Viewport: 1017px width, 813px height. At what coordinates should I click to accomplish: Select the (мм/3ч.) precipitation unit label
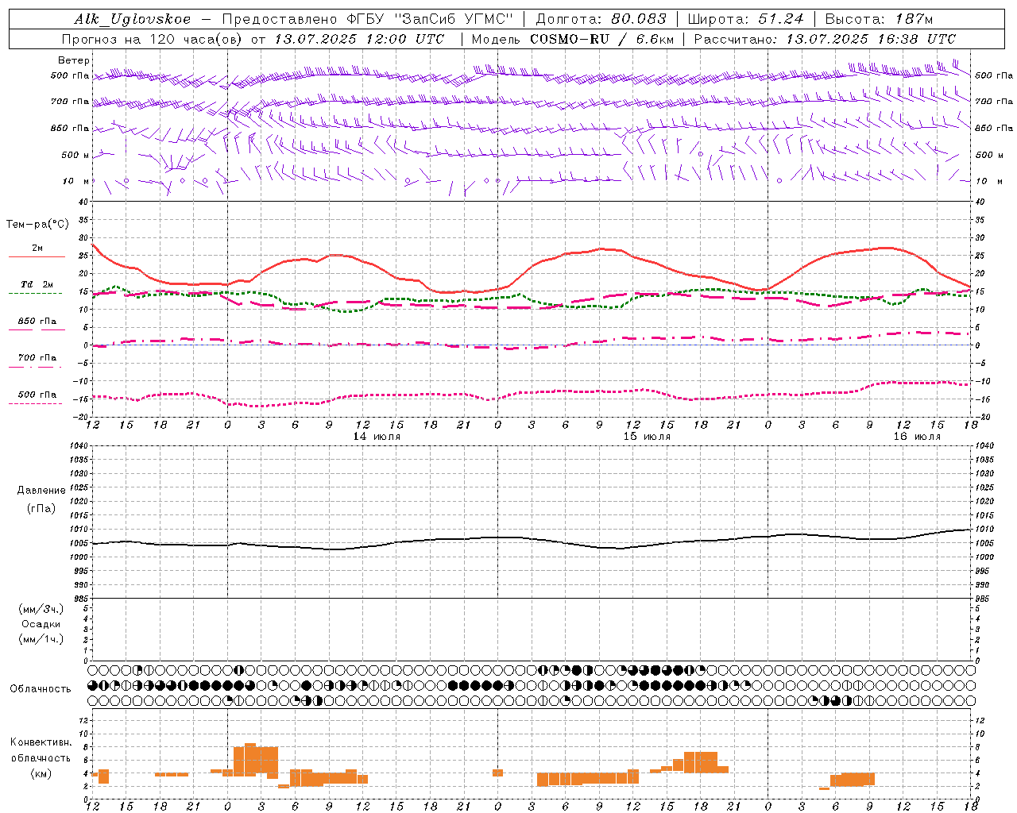click(41, 609)
